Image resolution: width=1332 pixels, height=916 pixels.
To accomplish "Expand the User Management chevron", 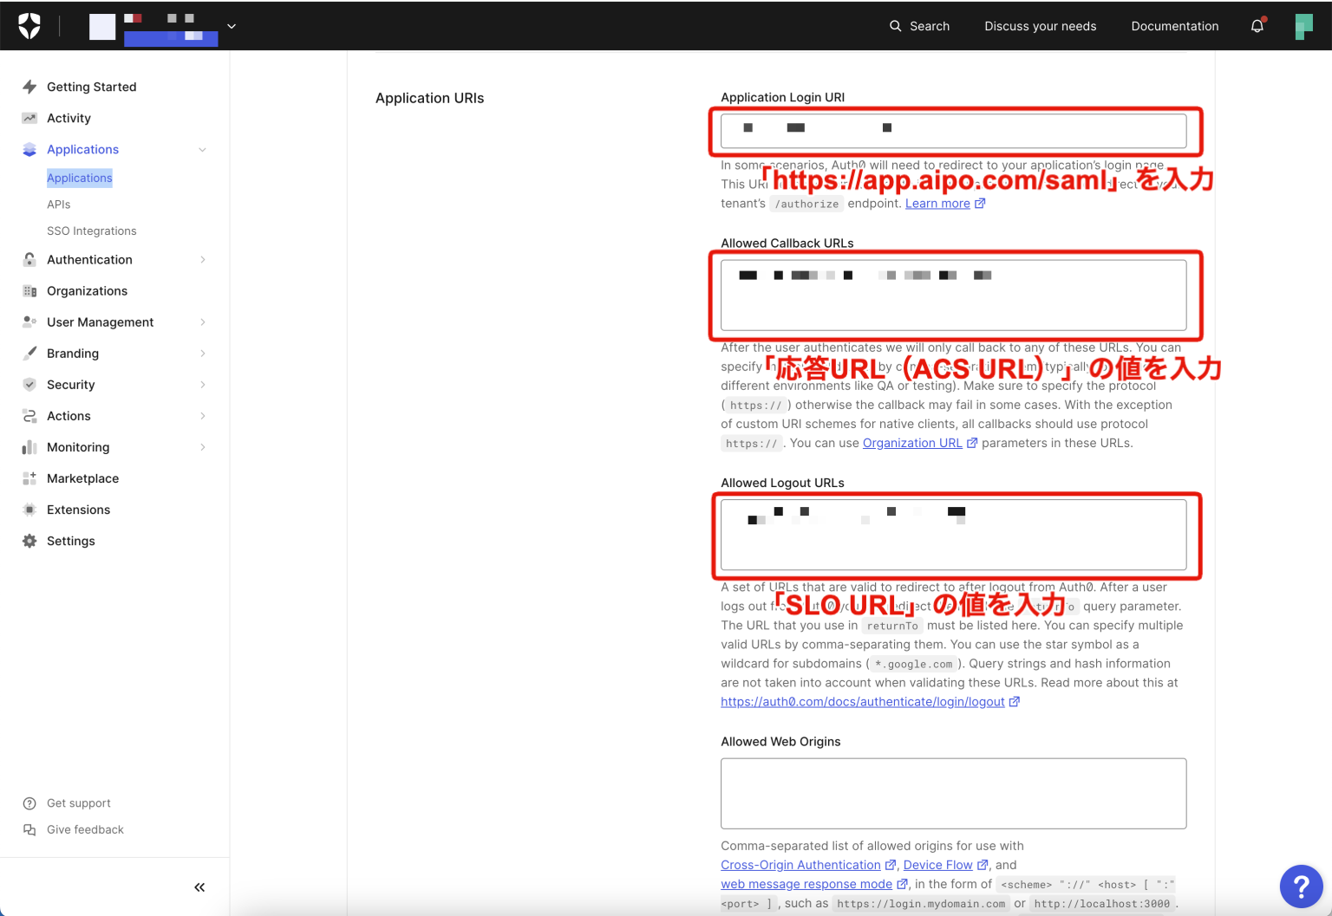I will (x=203, y=322).
